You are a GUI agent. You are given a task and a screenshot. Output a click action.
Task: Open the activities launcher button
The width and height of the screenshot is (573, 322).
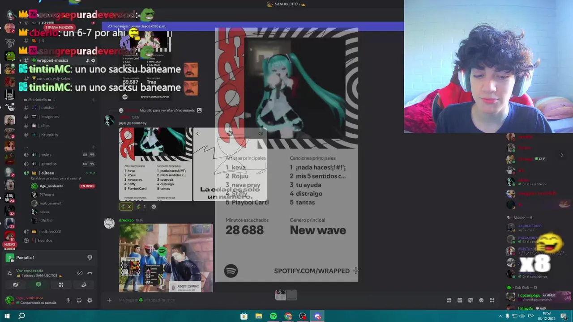pyautogui.click(x=61, y=284)
